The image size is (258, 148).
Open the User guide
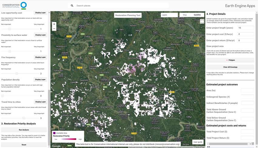198,142
